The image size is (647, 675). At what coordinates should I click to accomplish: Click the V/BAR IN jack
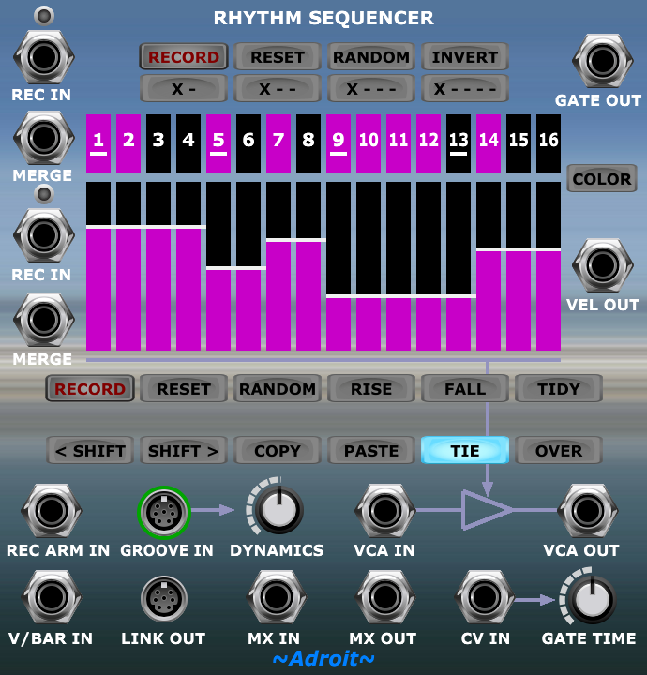point(52,597)
